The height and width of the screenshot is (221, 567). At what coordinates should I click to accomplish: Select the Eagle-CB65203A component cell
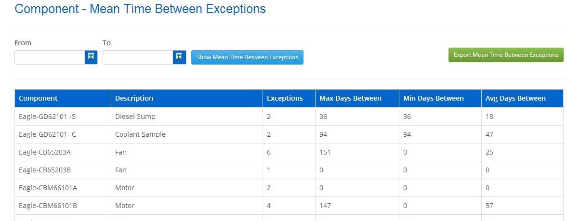tap(44, 152)
